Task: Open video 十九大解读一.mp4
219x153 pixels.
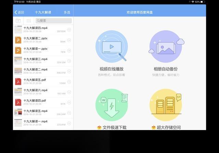Action: [x=43, y=123]
